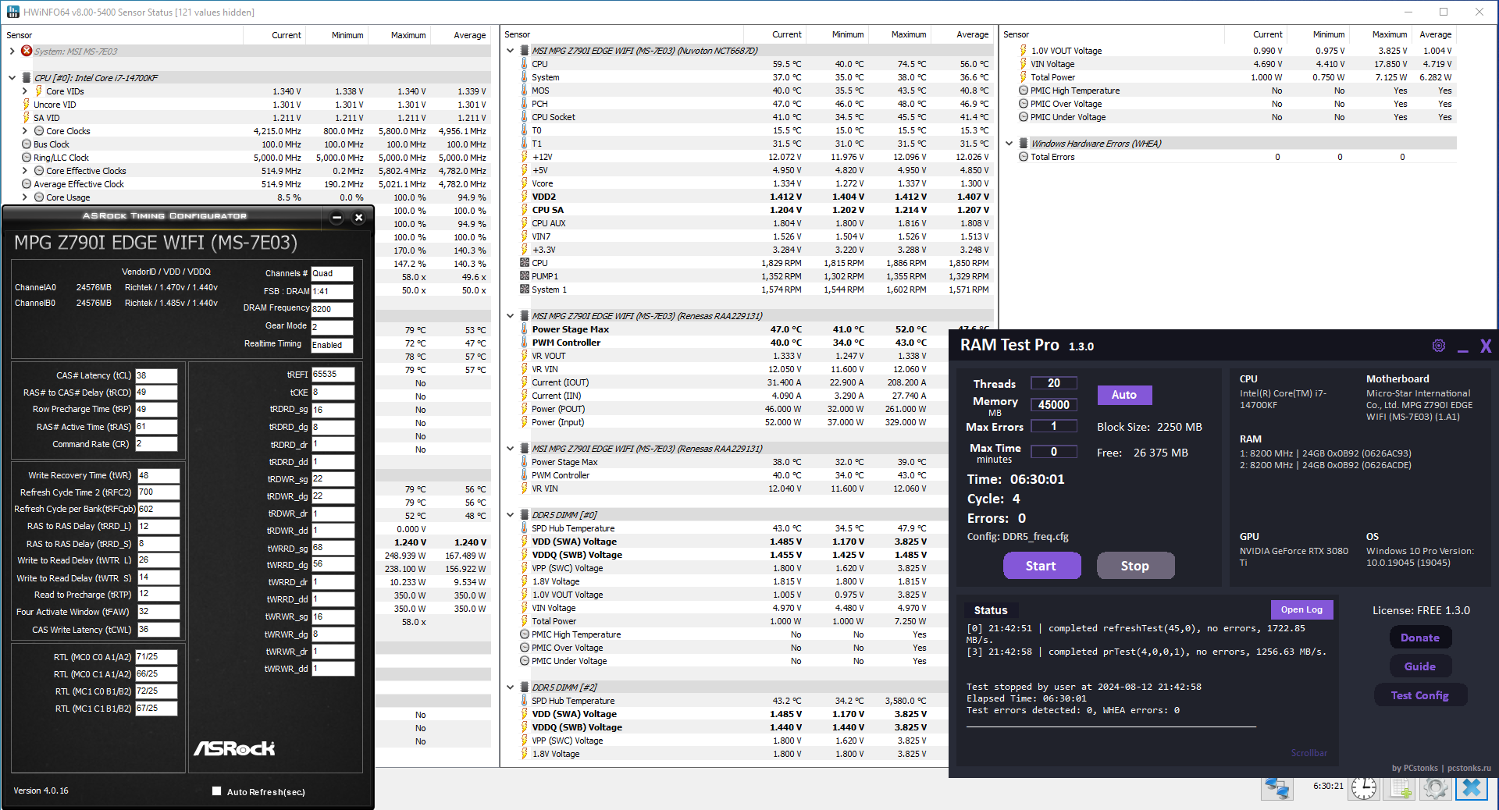Viewport: 1499px width, 810px height.
Task: Click the clock icon next to Core Clocks
Action: click(x=39, y=131)
